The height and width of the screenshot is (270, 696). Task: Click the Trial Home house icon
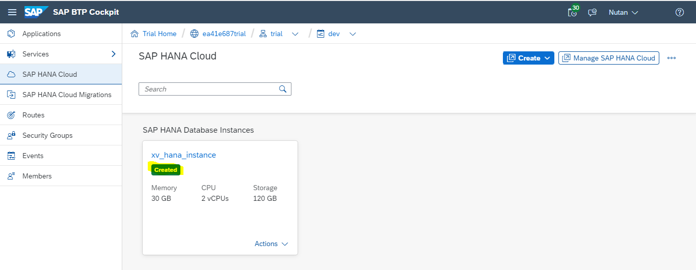(135, 34)
